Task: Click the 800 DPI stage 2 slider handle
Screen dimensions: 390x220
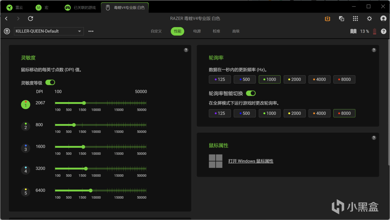Action: point(74,125)
